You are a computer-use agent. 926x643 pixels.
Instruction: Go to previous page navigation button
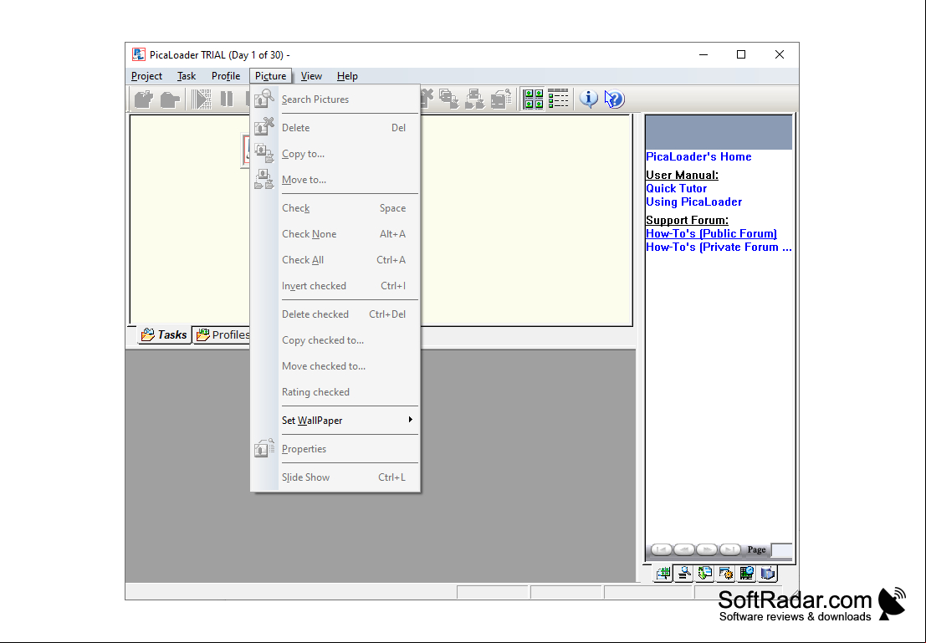[684, 549]
